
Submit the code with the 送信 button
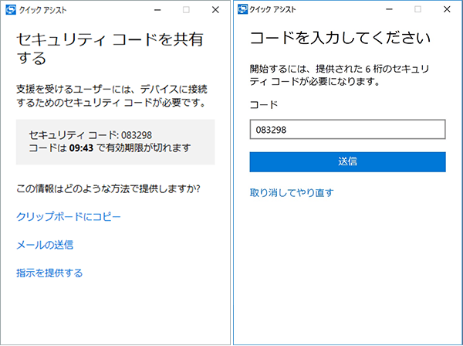347,162
